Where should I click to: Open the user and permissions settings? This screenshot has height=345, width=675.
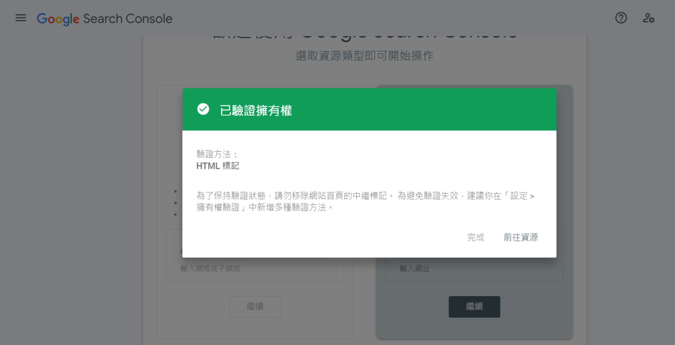pos(648,18)
